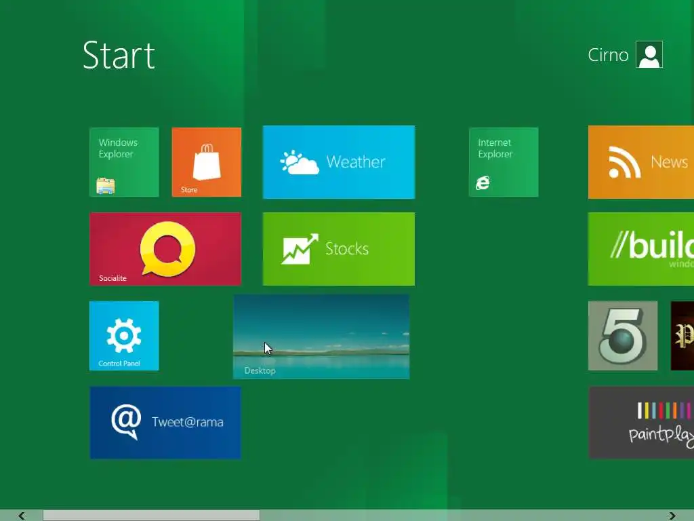694x521 pixels.
Task: Open the Internet Explorer tile
Action: (x=504, y=162)
